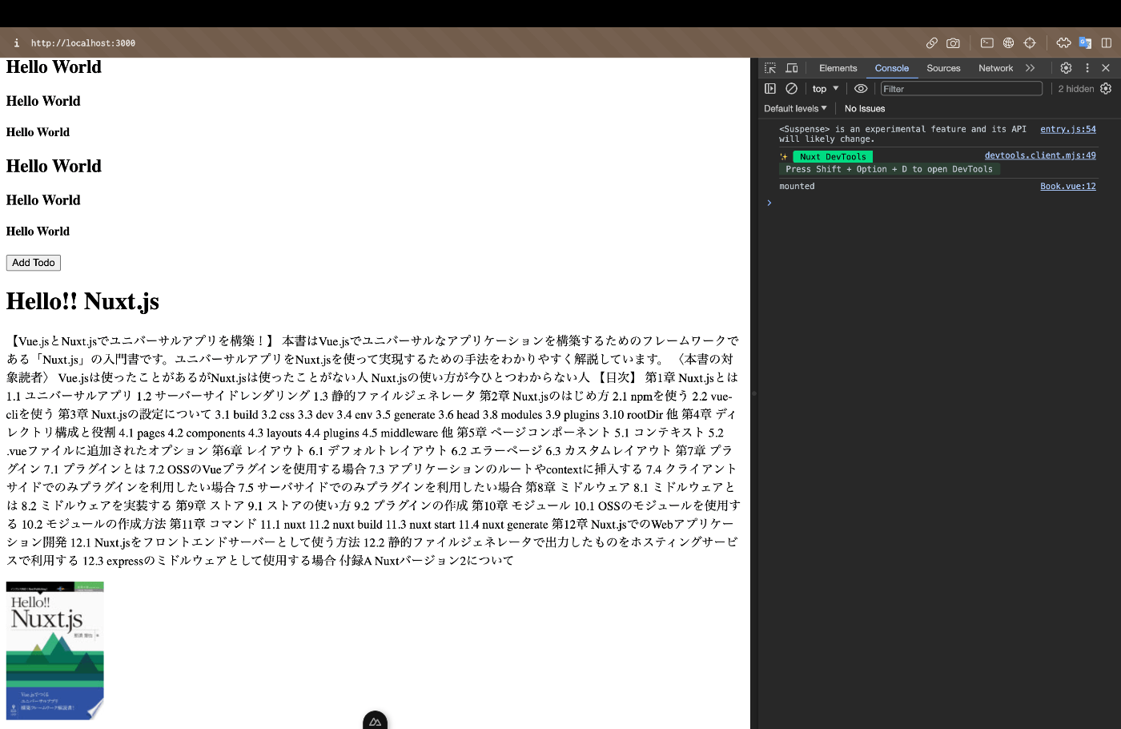Show the console sidebar
This screenshot has width=1121, height=729.
(770, 89)
